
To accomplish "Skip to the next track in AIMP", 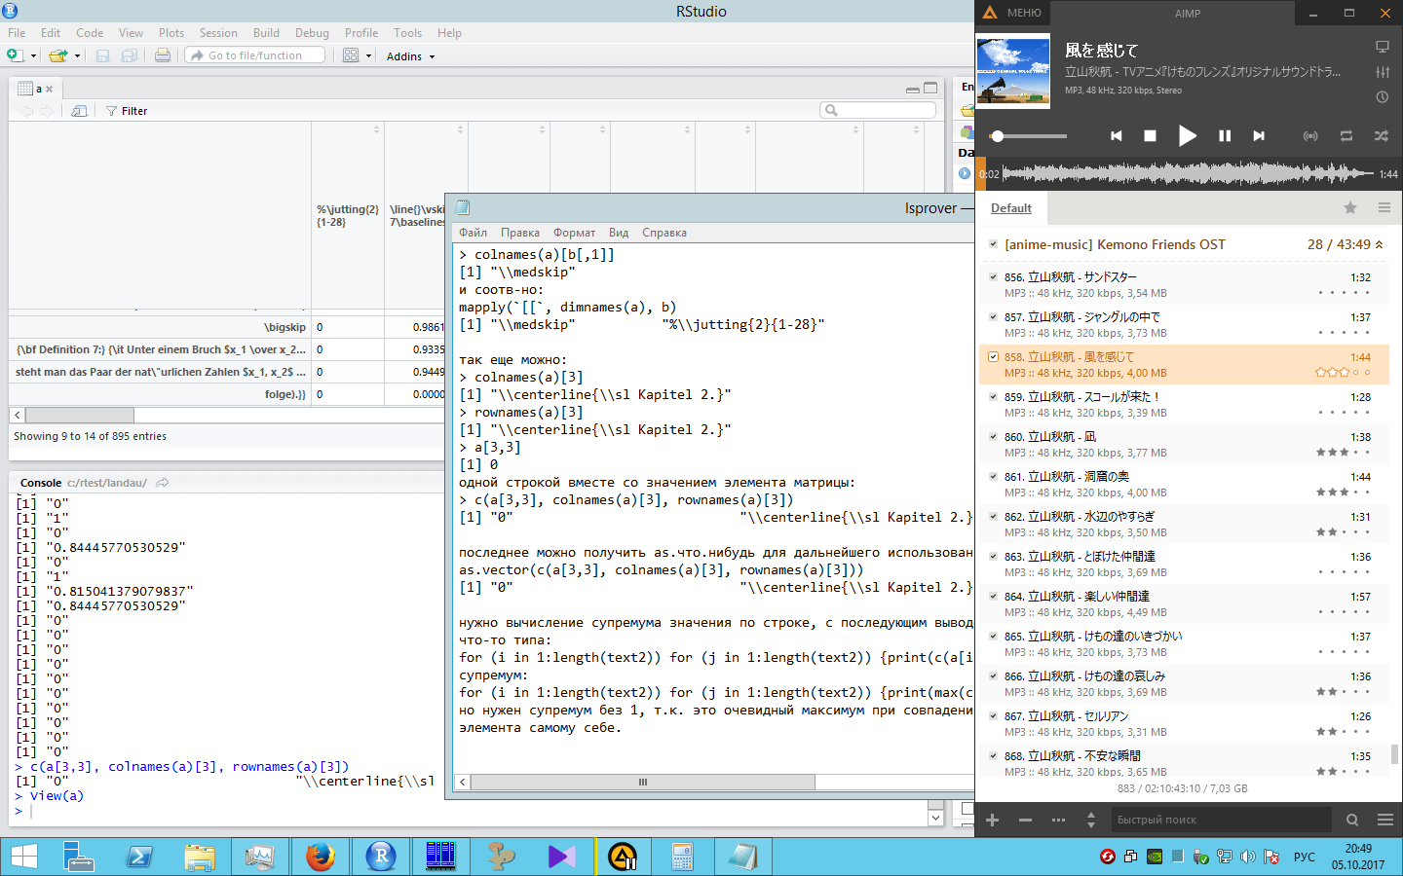I will click(x=1259, y=136).
